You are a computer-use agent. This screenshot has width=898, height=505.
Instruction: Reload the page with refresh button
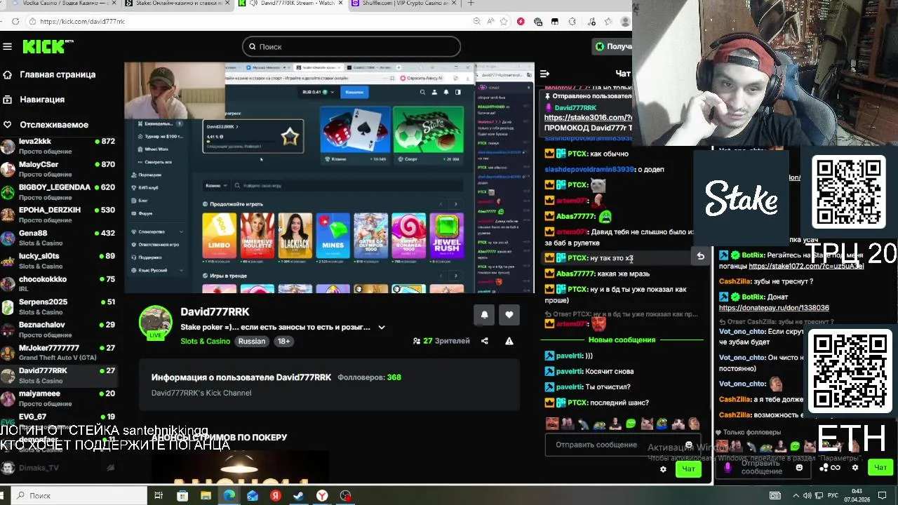click(14, 22)
